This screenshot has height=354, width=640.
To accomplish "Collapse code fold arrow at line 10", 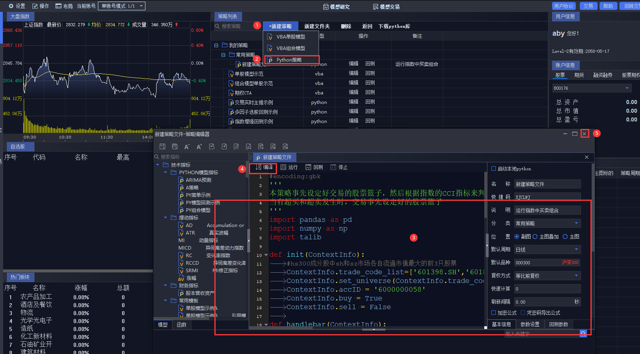I will [x=266, y=255].
